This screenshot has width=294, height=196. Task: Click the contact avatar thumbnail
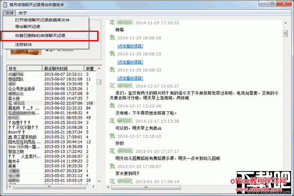coord(26,52)
